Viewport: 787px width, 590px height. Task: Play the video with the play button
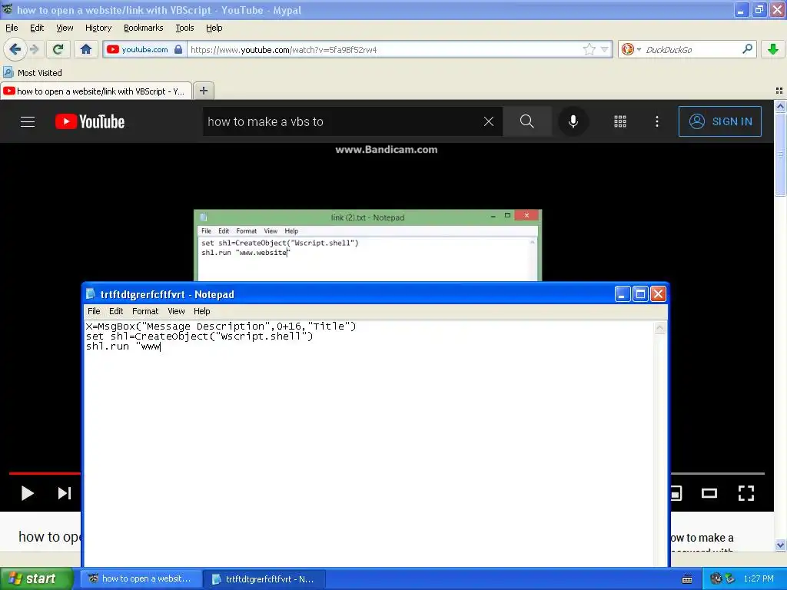[27, 493]
